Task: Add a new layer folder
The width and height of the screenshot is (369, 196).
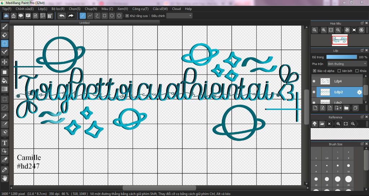Action: point(346,108)
